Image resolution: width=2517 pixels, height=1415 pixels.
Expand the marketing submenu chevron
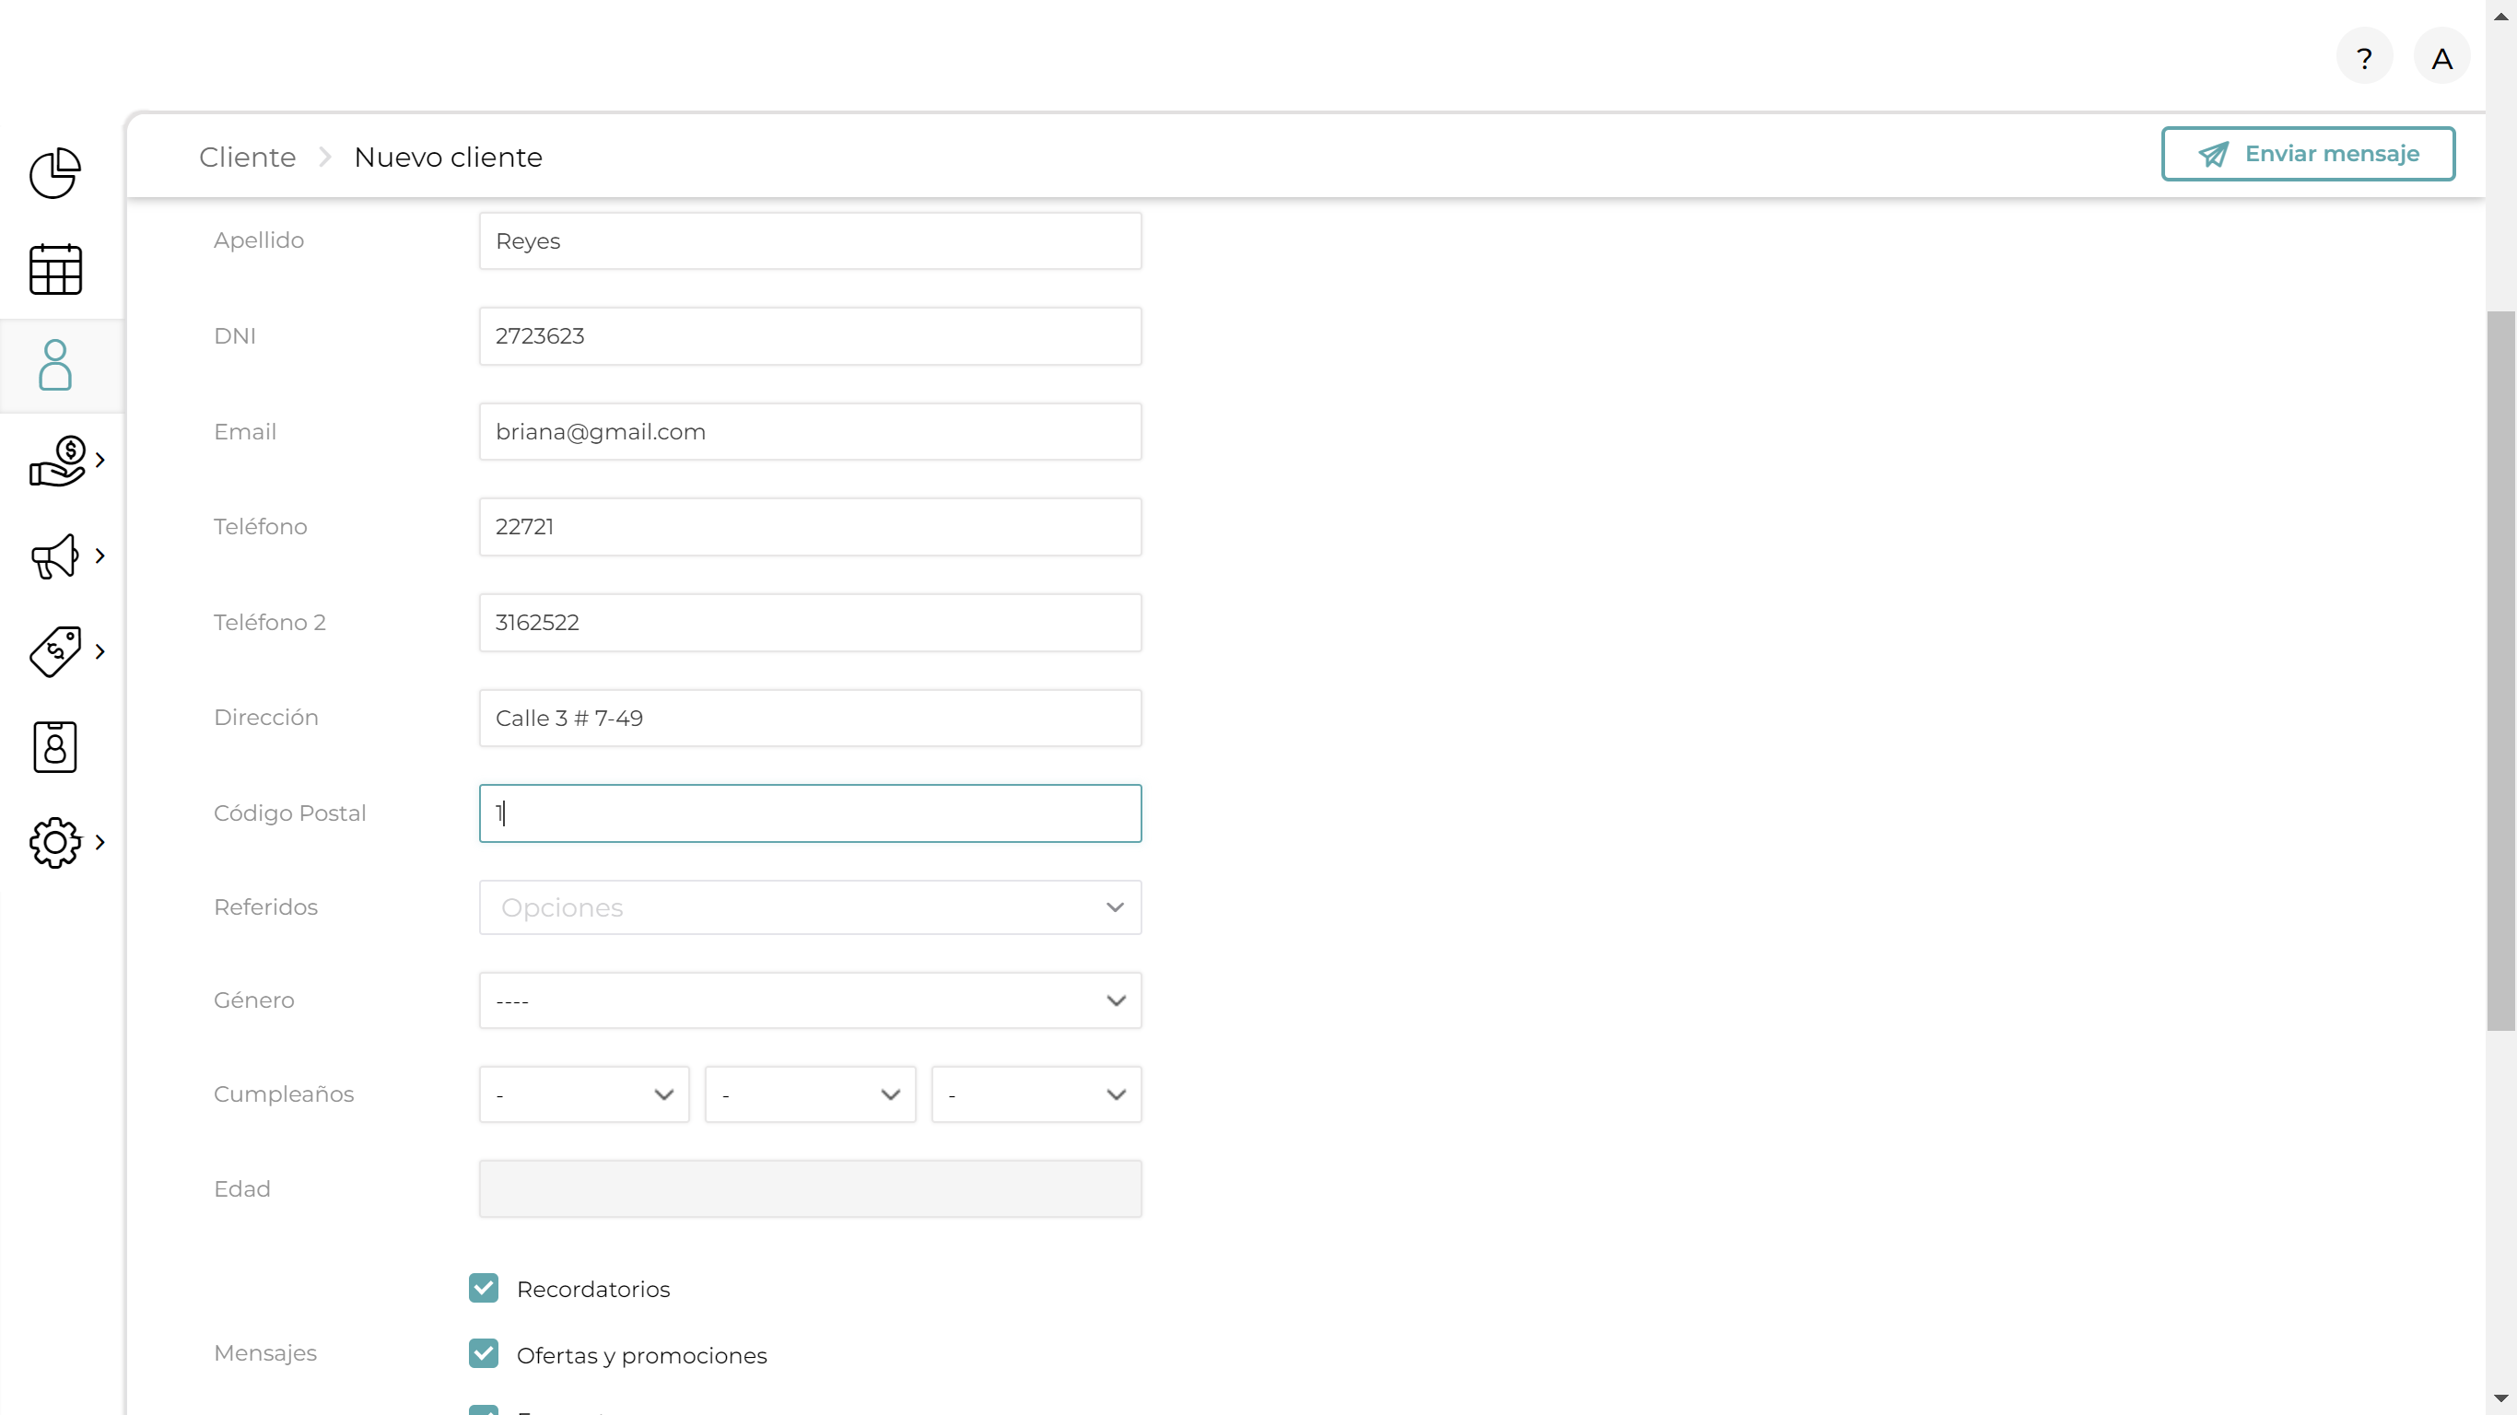[100, 556]
